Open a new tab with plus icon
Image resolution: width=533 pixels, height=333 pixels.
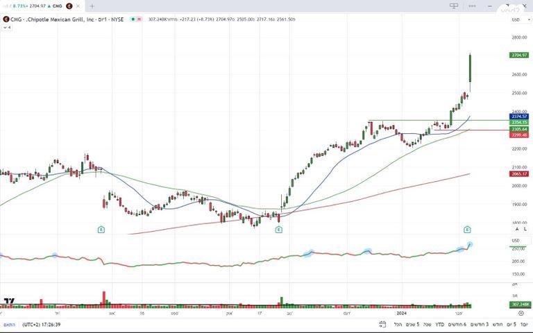pyautogui.click(x=92, y=6)
